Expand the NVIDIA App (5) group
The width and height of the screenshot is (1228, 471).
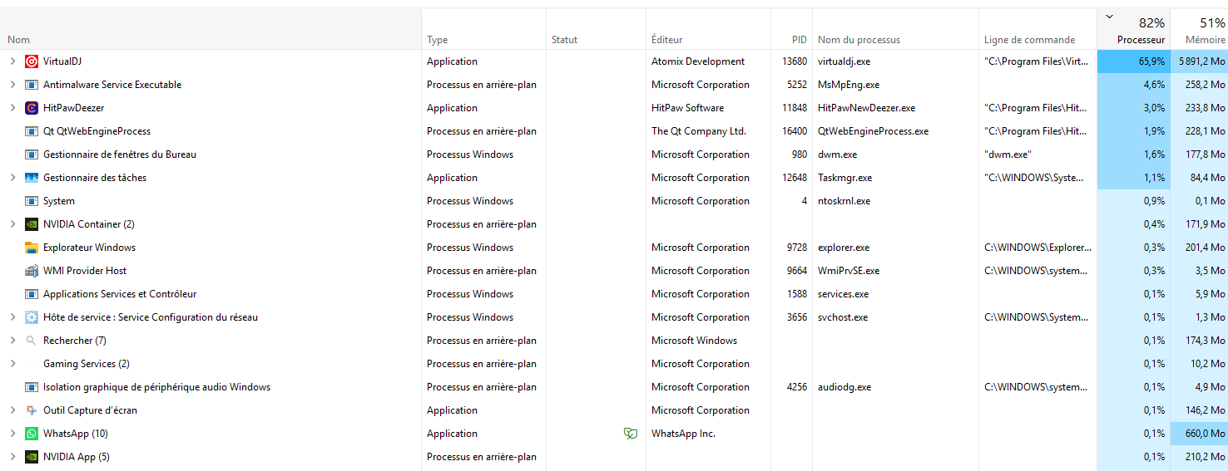pyautogui.click(x=12, y=457)
